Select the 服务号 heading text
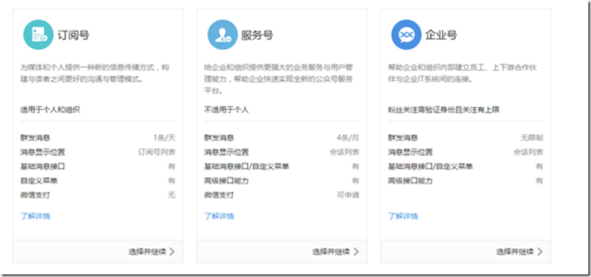Viewport: 591px width, 277px height. 257,35
